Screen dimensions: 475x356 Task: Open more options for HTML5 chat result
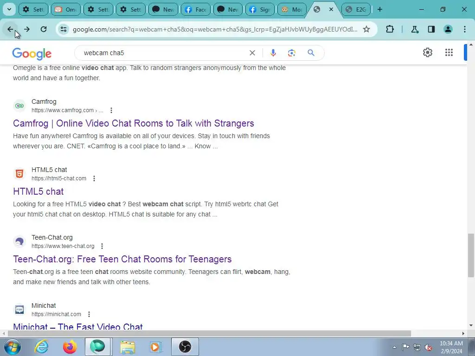[94, 178]
